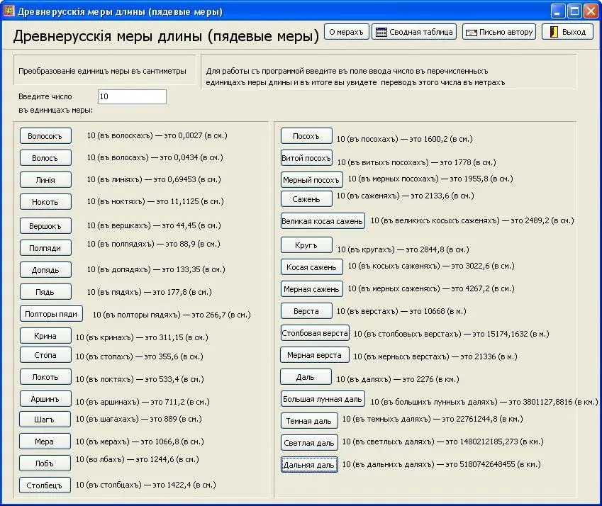Click the Мерная верста button
The width and height of the screenshot is (602, 506).
(x=315, y=355)
